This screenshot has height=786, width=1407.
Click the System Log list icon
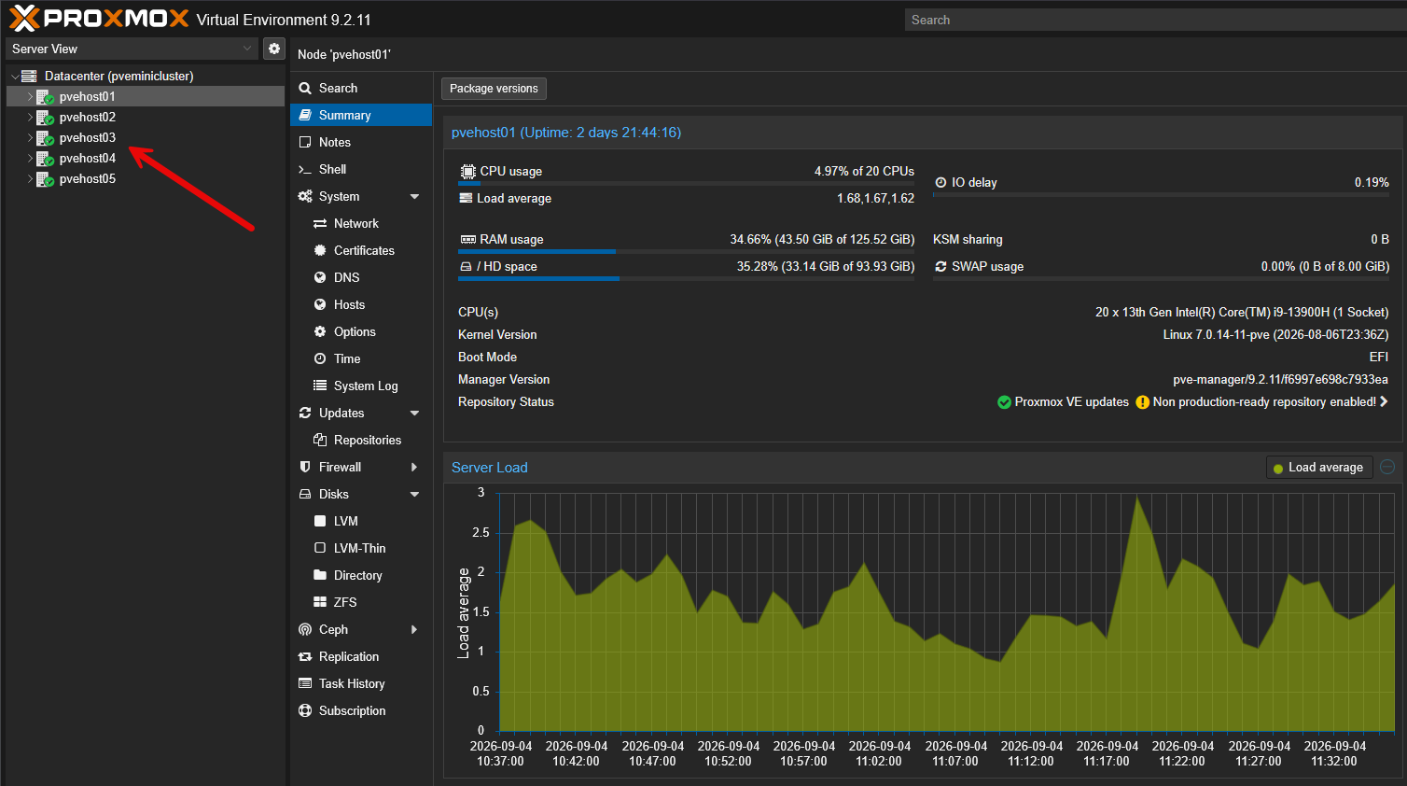click(x=320, y=386)
